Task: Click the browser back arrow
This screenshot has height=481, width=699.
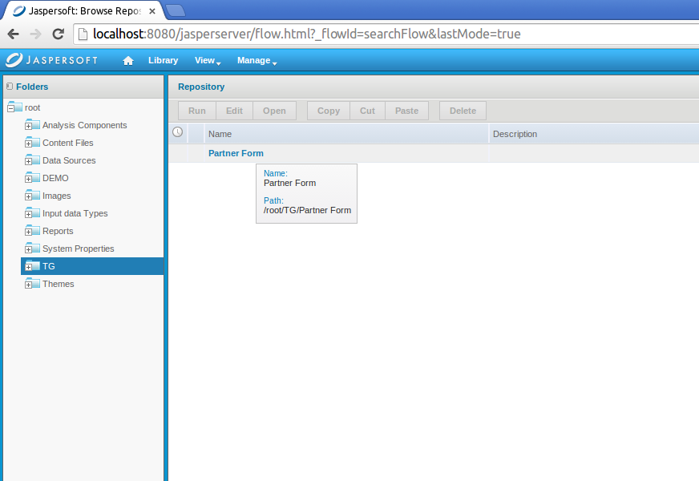Action: (x=13, y=34)
